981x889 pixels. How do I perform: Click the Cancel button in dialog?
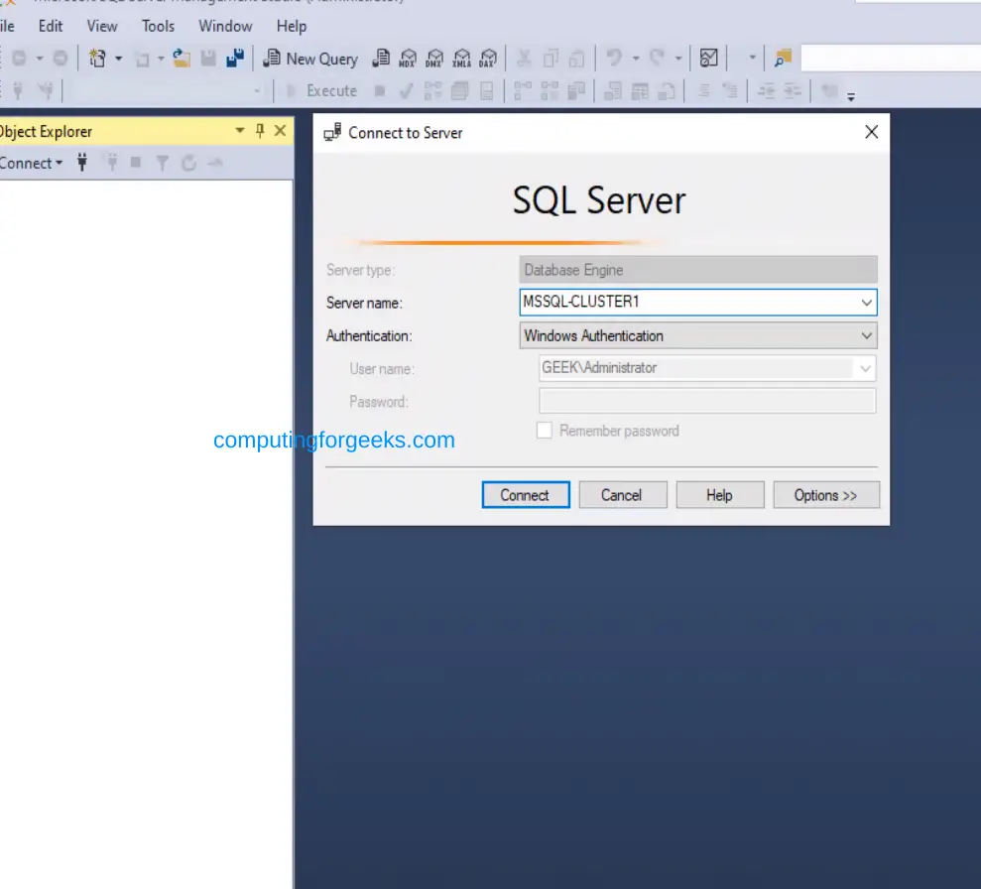pos(623,495)
